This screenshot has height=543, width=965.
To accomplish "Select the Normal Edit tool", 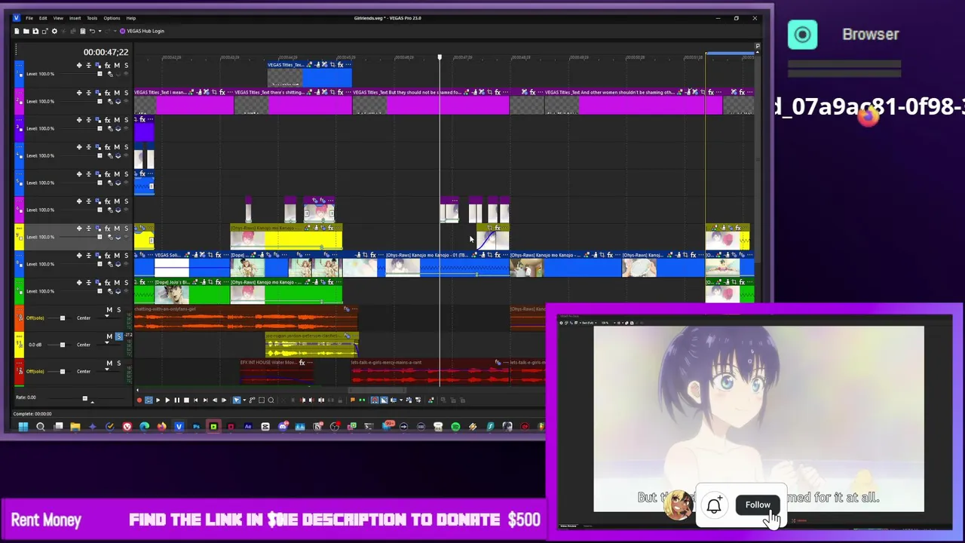I will point(236,400).
